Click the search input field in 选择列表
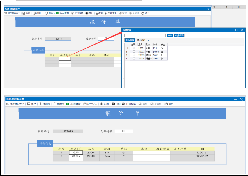248x176 pixels. click(x=145, y=35)
